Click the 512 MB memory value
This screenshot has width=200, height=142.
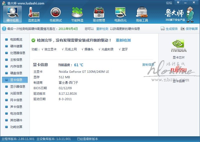tap(64, 77)
